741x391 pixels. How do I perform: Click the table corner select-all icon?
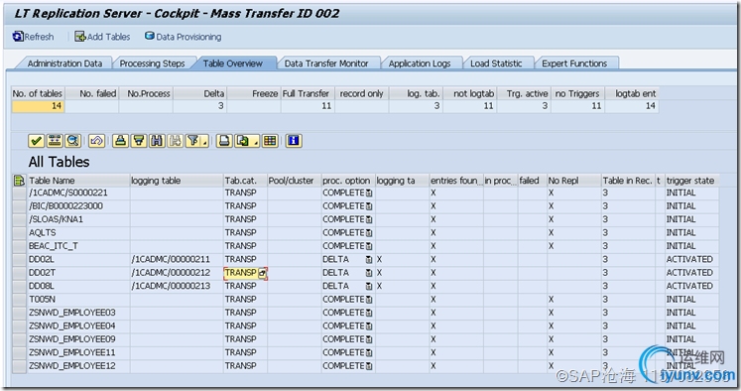pyautogui.click(x=19, y=181)
